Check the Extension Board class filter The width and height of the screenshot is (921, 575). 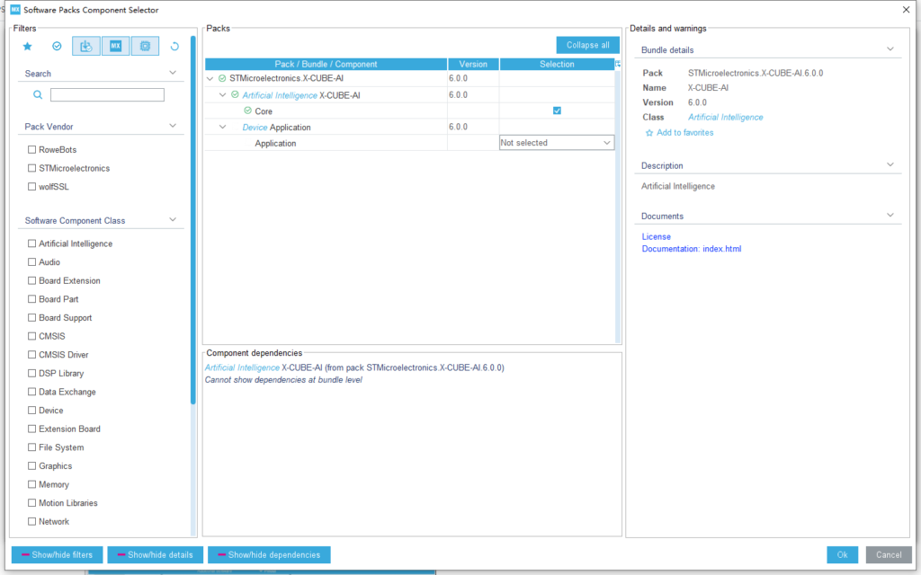point(31,429)
